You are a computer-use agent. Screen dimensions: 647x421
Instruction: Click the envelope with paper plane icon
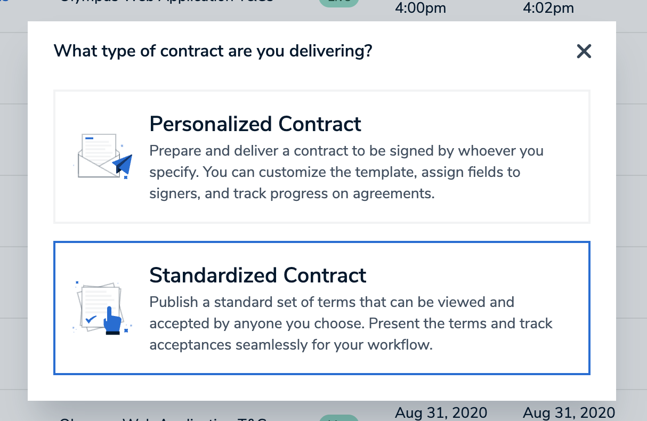pos(102,157)
